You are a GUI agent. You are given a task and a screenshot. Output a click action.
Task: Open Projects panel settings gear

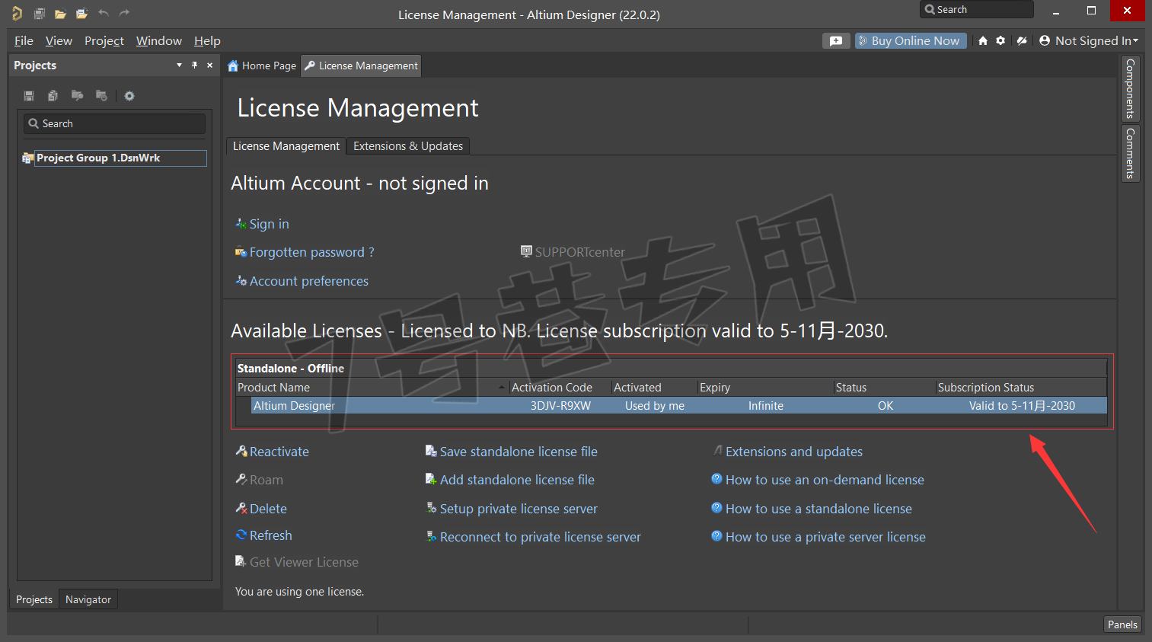(129, 96)
